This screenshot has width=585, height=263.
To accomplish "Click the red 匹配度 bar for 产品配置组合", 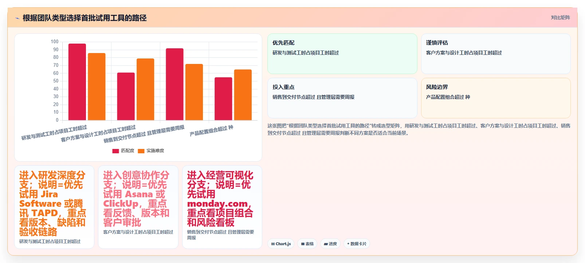I will tap(223, 99).
